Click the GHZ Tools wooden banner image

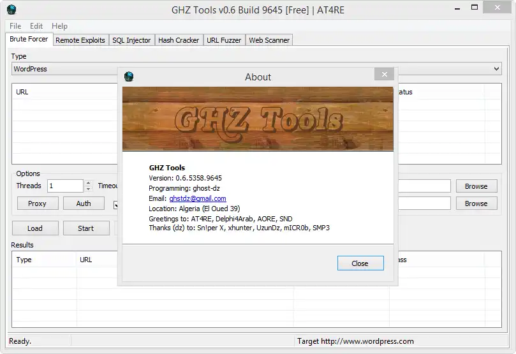pyautogui.click(x=258, y=119)
